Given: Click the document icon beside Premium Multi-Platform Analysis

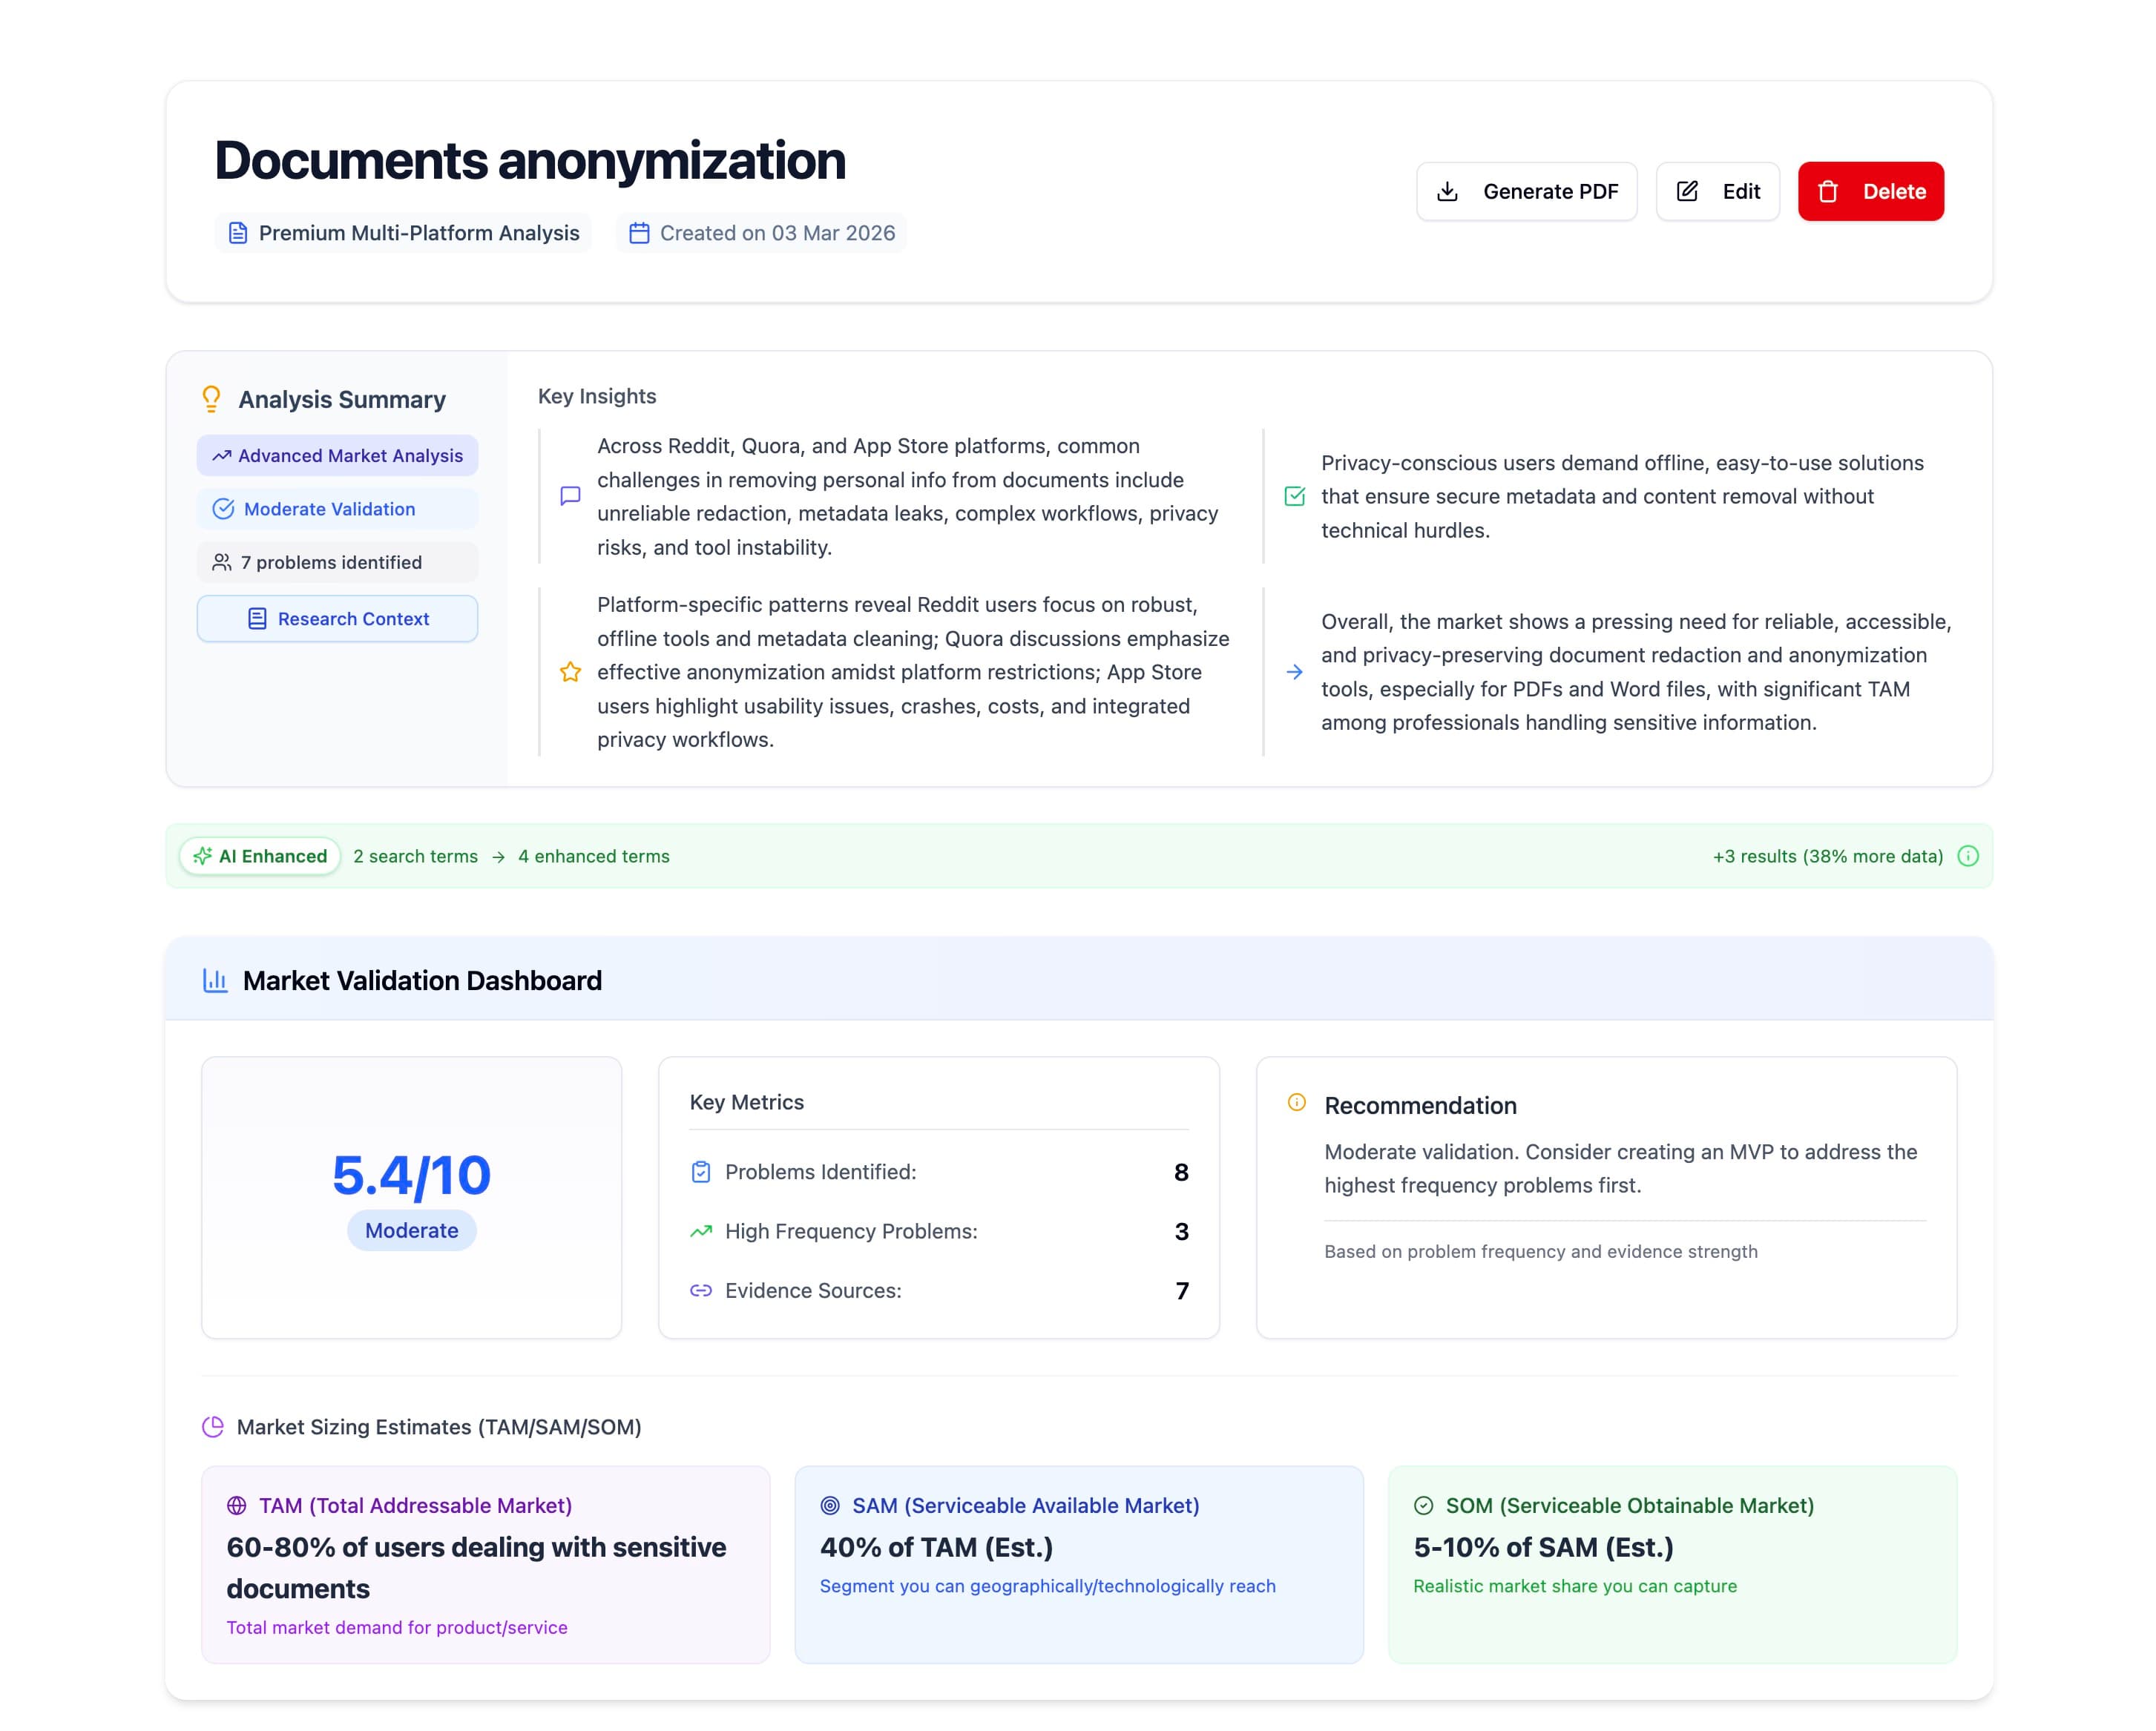Looking at the screenshot, I should coord(238,233).
